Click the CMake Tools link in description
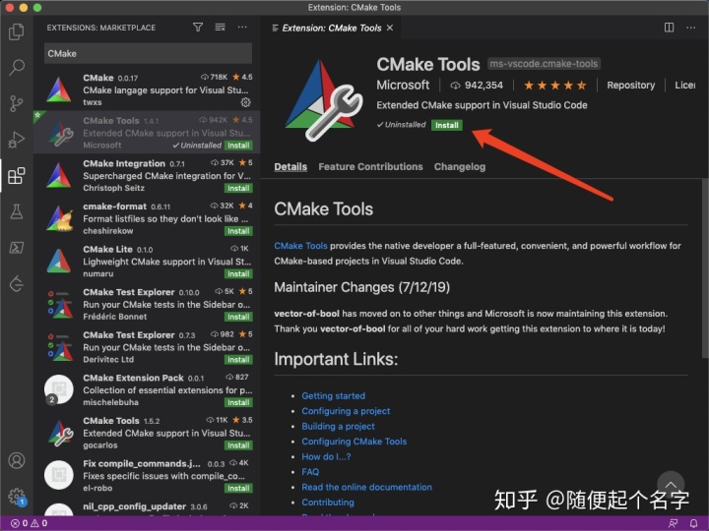 [300, 246]
